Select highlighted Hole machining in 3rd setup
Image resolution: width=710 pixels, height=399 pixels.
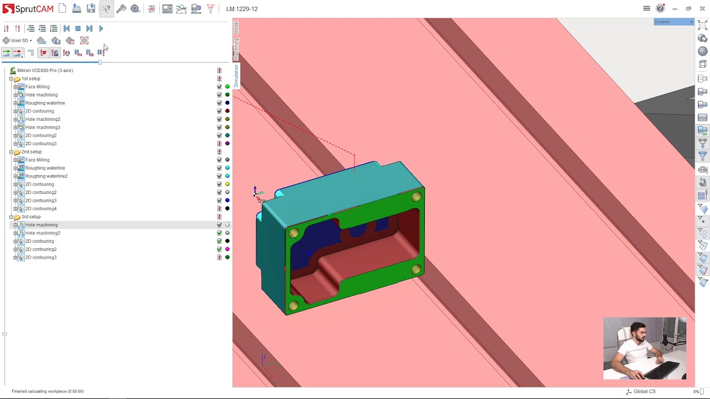pyautogui.click(x=41, y=225)
